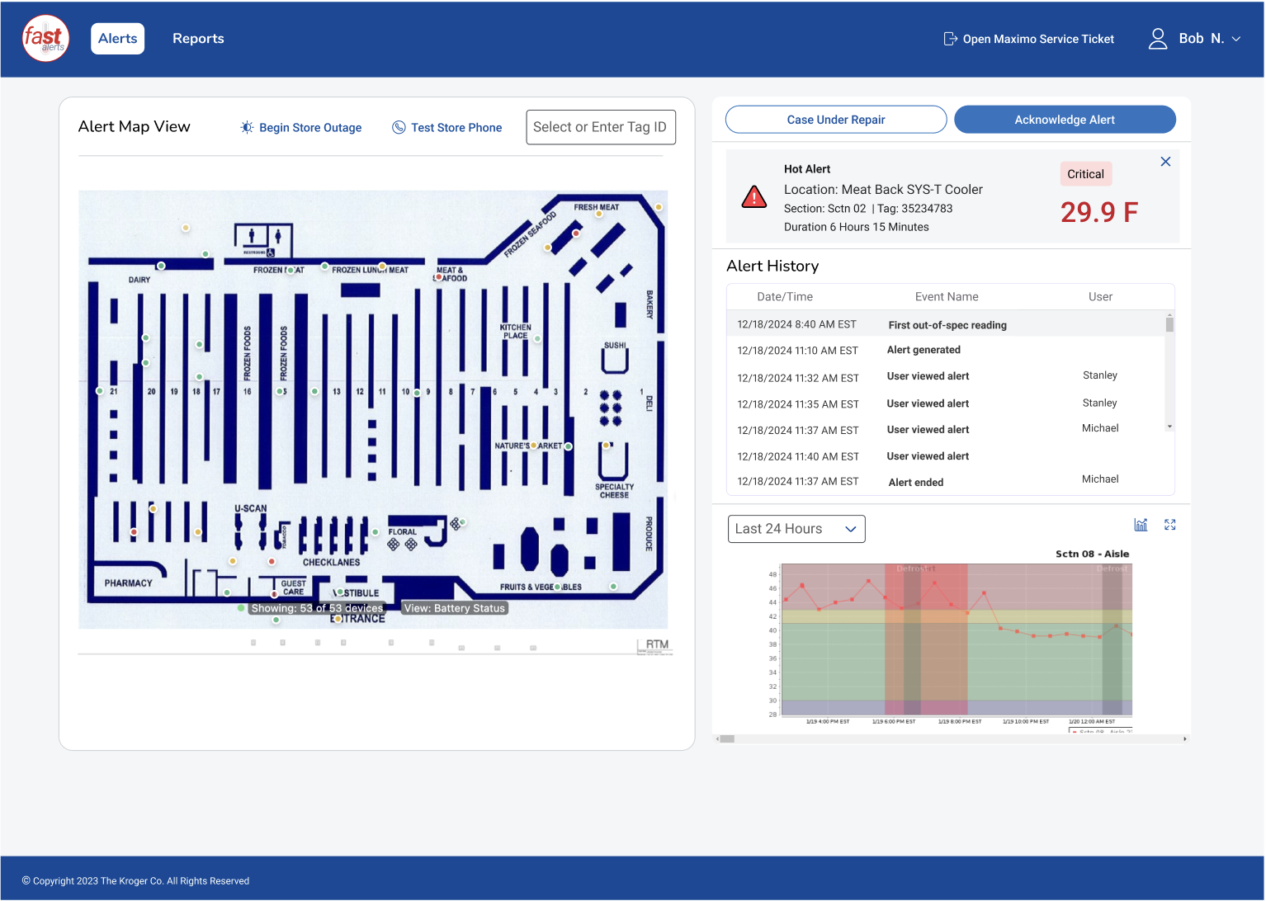Image resolution: width=1266 pixels, height=901 pixels.
Task: Open the chart view icon above graph
Action: click(1141, 525)
